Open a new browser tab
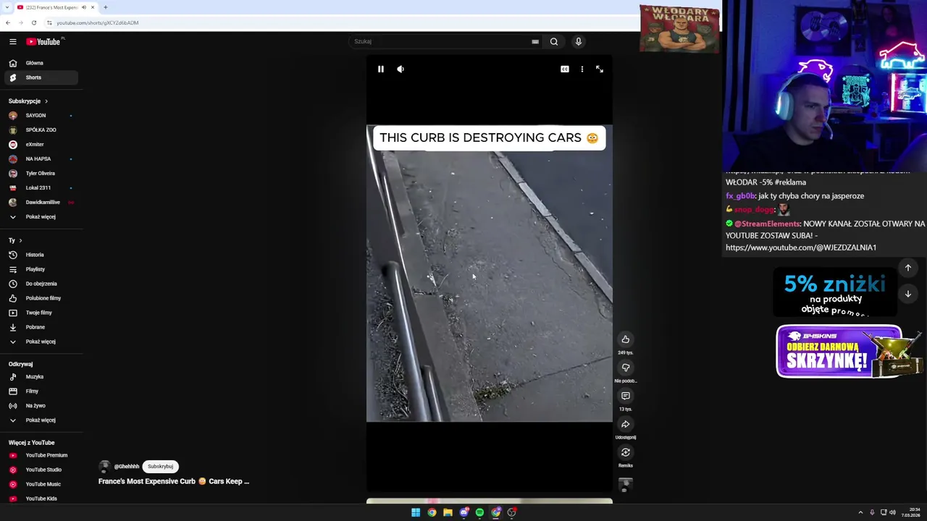Viewport: 927px width, 521px height. (105, 7)
